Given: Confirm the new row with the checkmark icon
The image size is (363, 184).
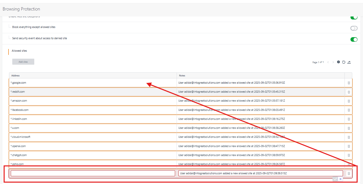Looking at the screenshot, I should (335, 179).
